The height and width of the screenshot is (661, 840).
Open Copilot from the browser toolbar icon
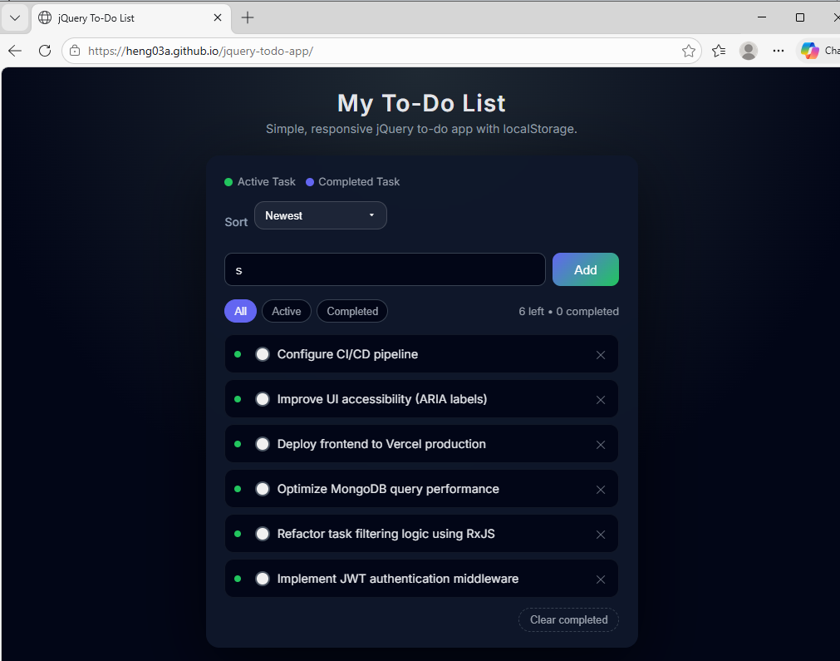[x=810, y=51]
